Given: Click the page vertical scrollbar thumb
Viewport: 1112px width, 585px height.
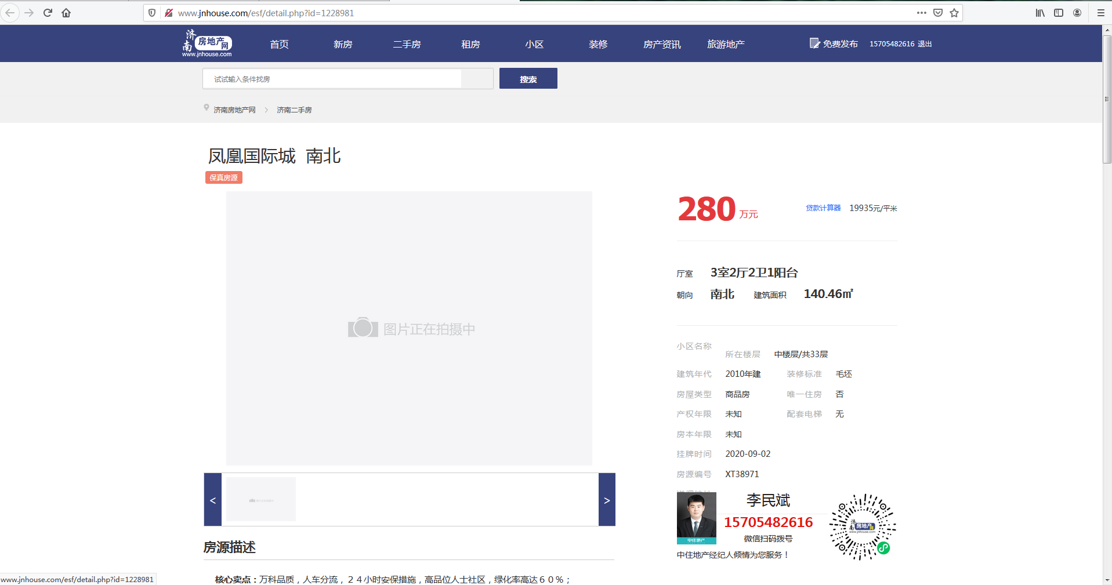Looking at the screenshot, I should (1107, 99).
